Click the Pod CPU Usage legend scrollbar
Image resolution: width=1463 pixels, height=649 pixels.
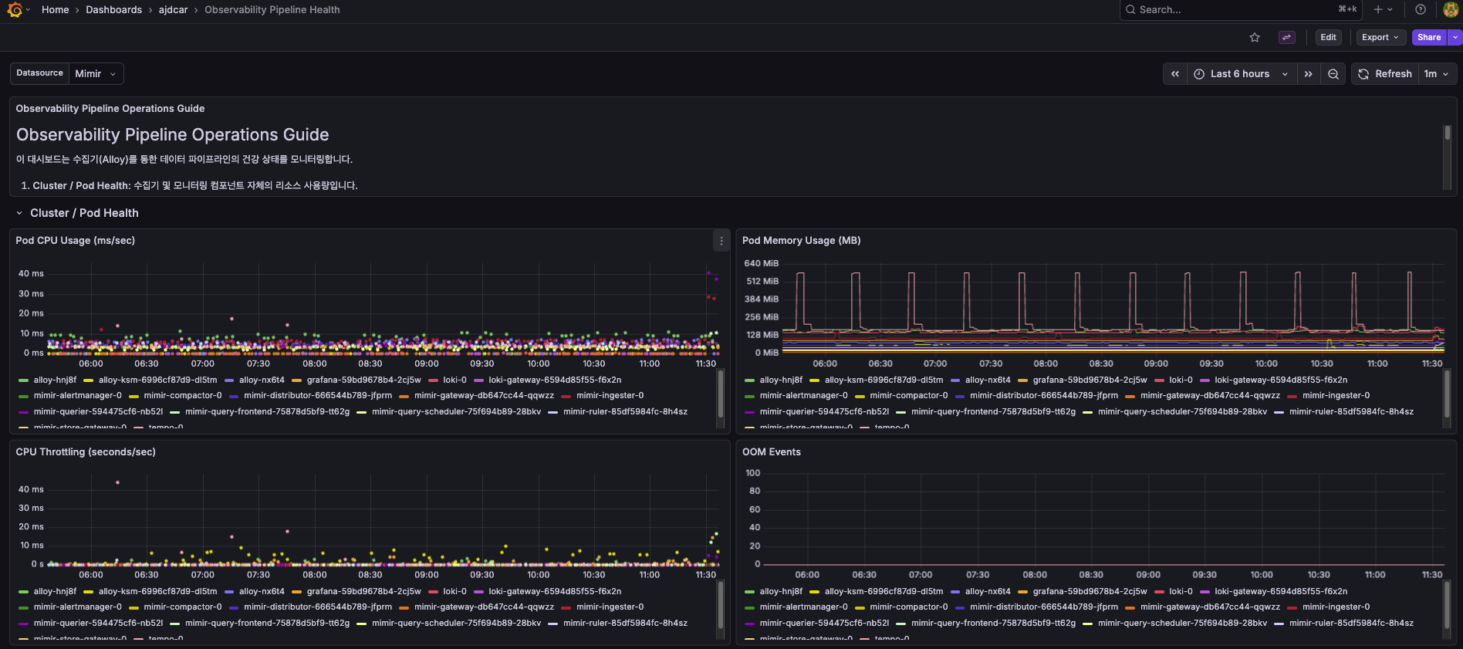(x=721, y=397)
